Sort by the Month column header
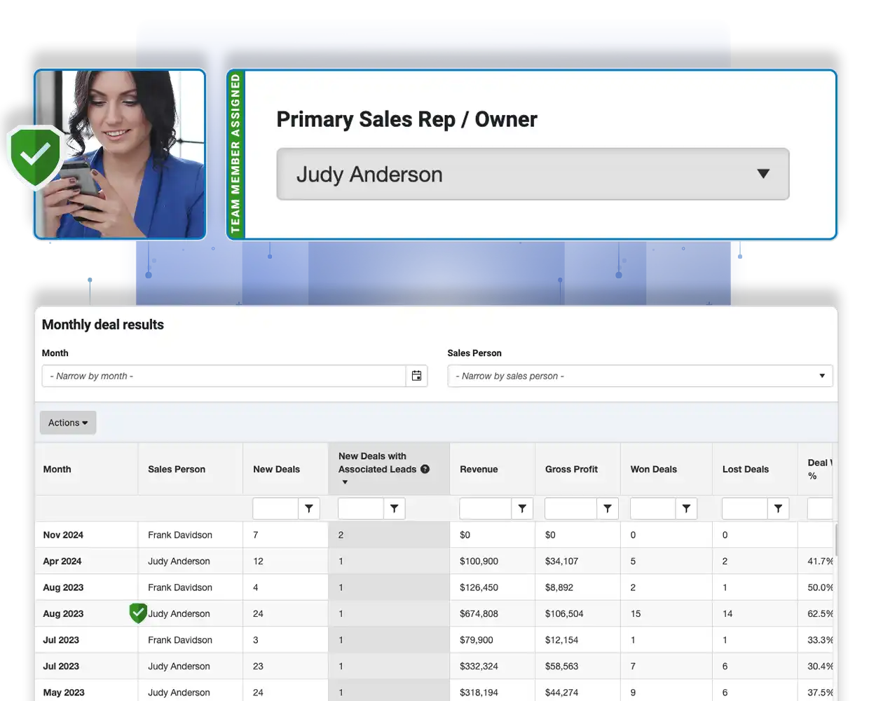869x701 pixels. (x=57, y=470)
